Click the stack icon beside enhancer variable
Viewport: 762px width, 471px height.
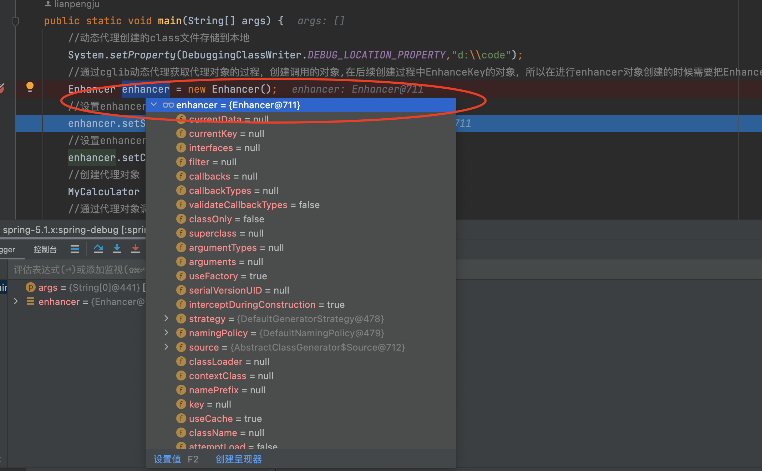[31, 301]
